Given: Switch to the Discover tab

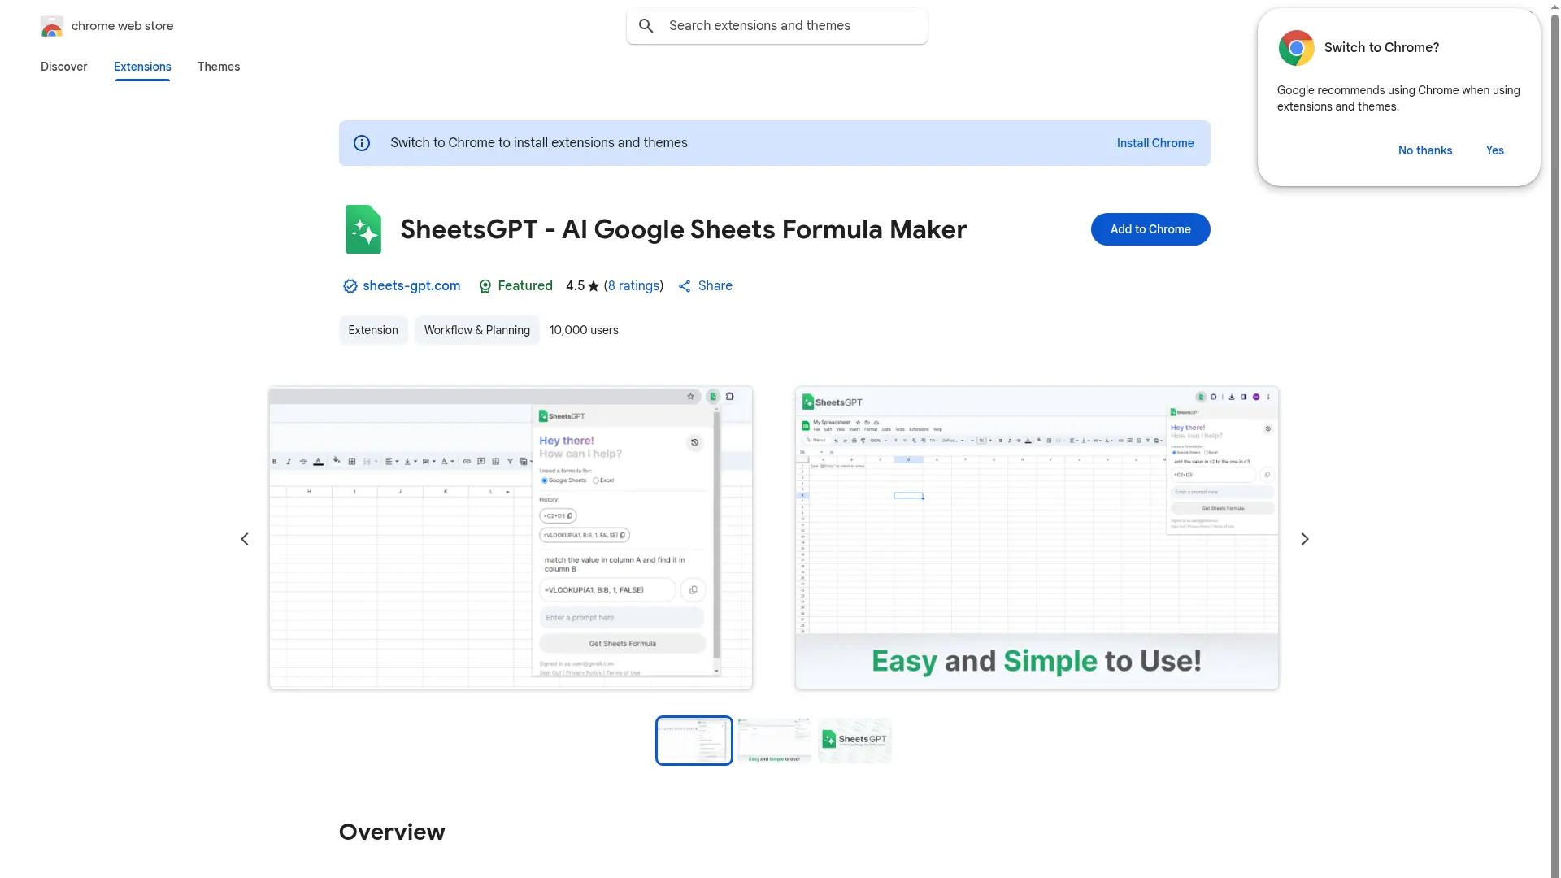Looking at the screenshot, I should point(63,67).
